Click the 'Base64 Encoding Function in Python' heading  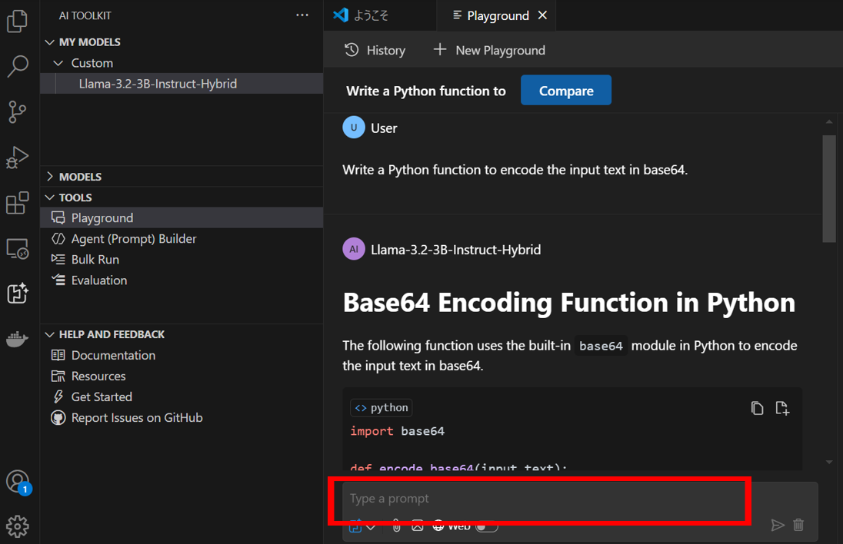(569, 302)
